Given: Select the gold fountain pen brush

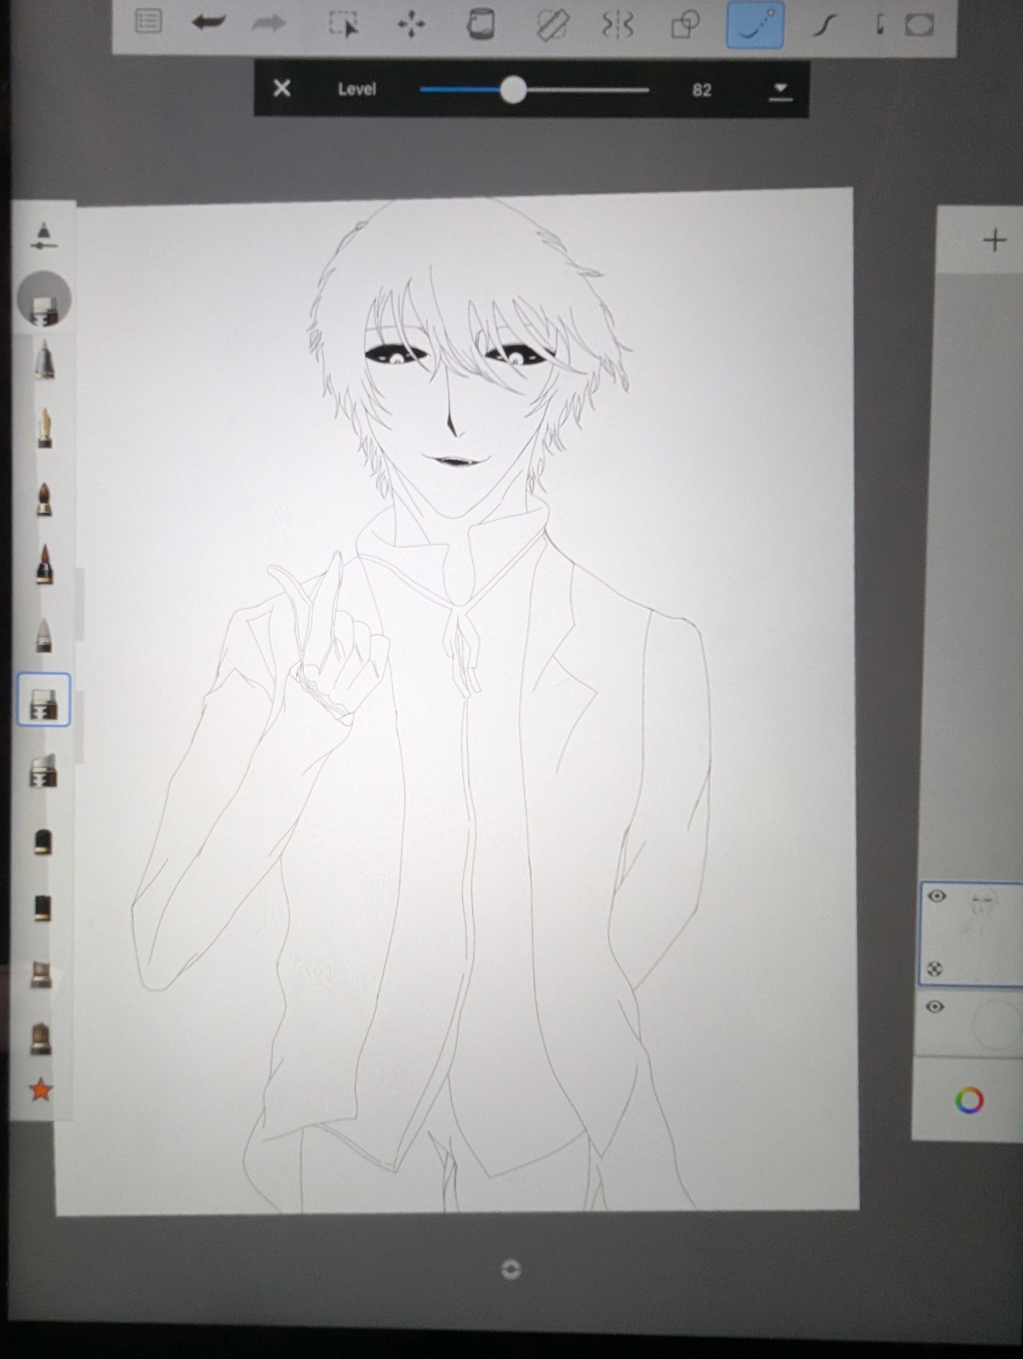Looking at the screenshot, I should [x=45, y=428].
